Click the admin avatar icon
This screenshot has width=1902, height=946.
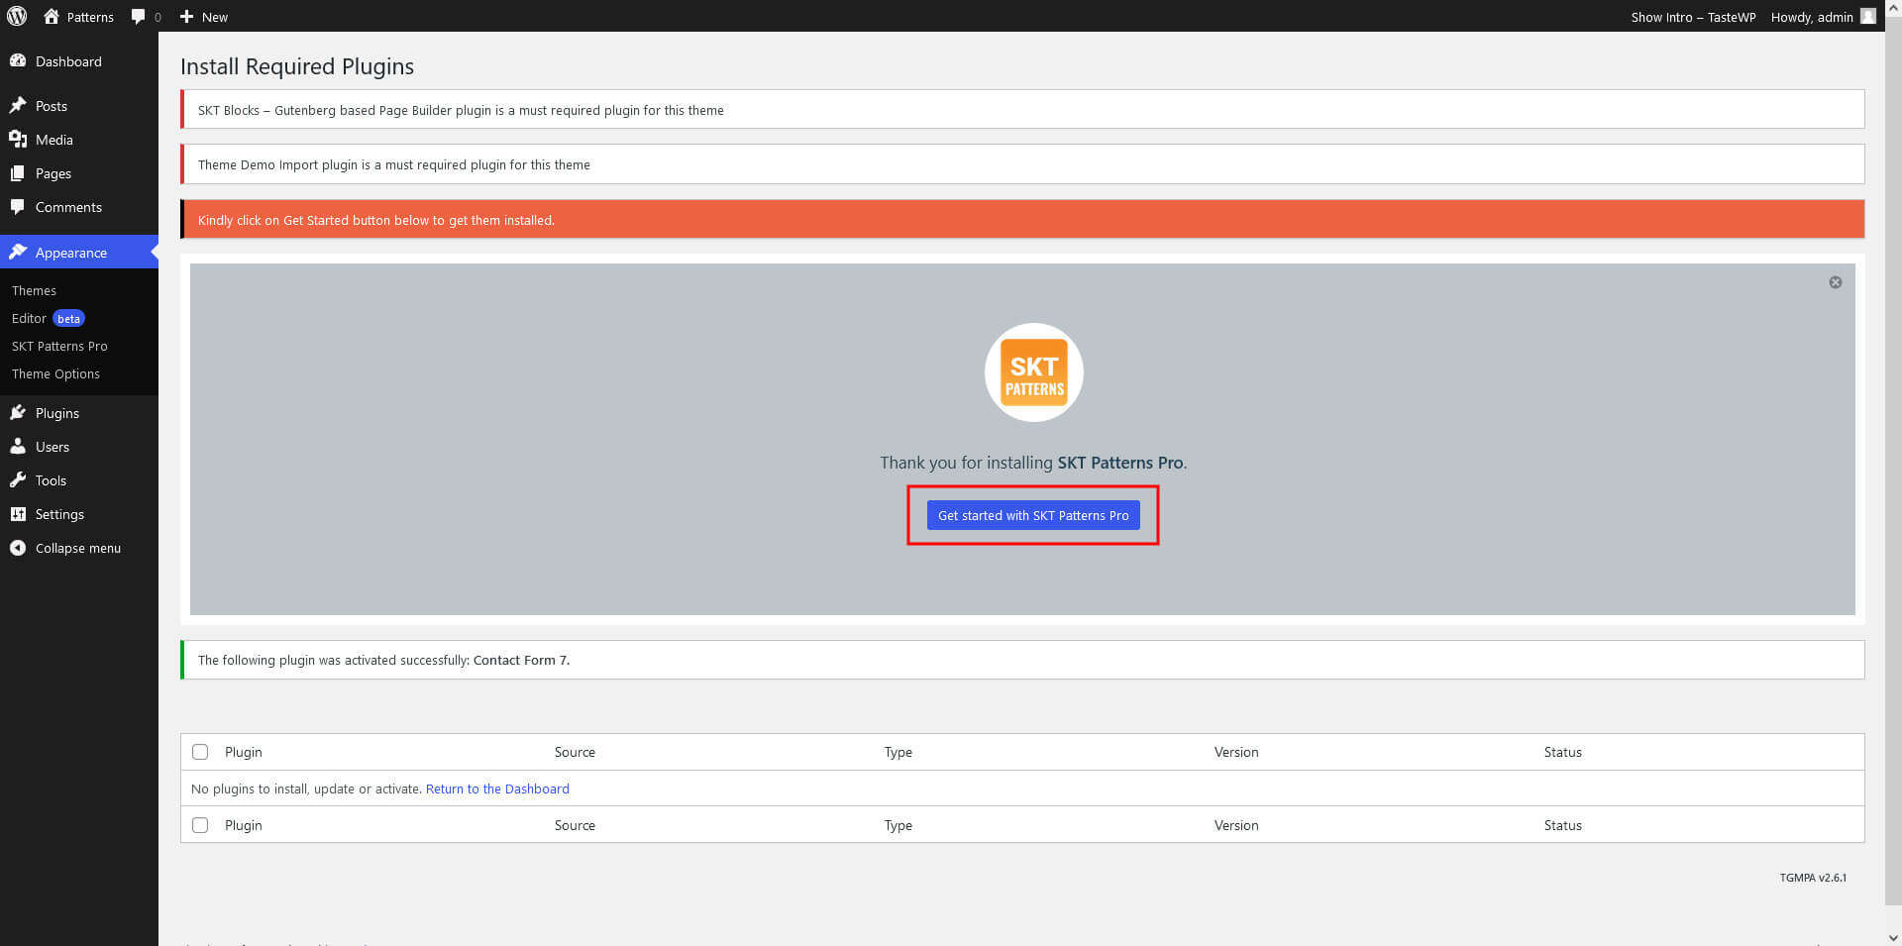(1868, 16)
